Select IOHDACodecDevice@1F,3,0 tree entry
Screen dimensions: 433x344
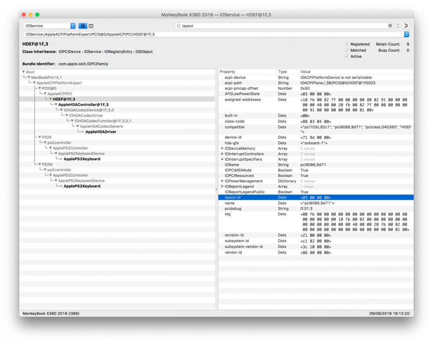pyautogui.click(x=89, y=110)
